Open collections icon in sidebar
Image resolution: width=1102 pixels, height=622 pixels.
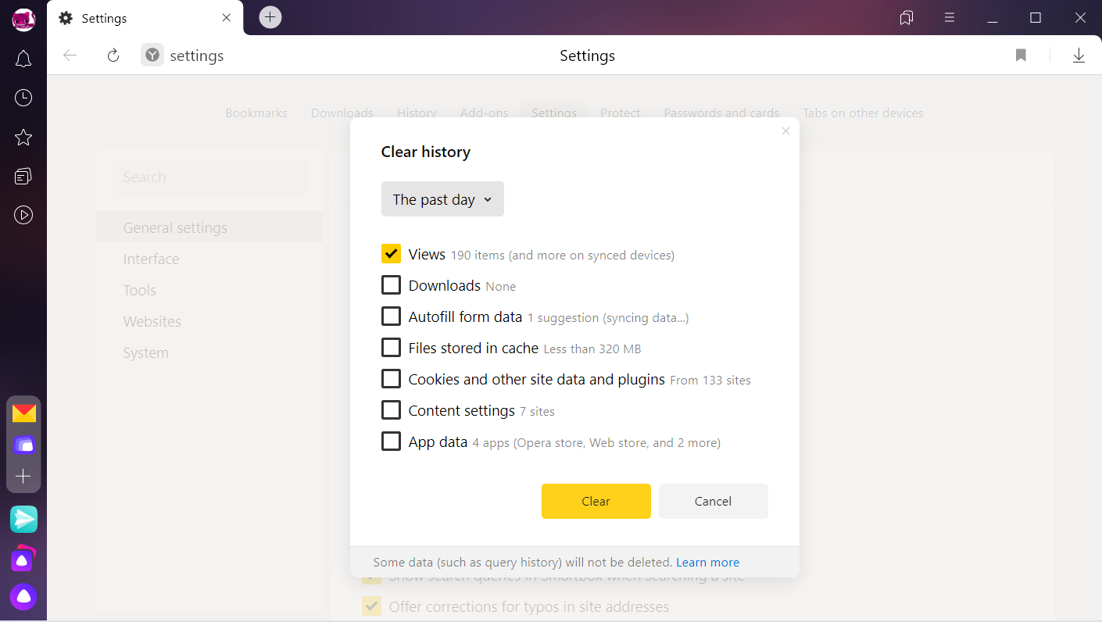pos(23,177)
